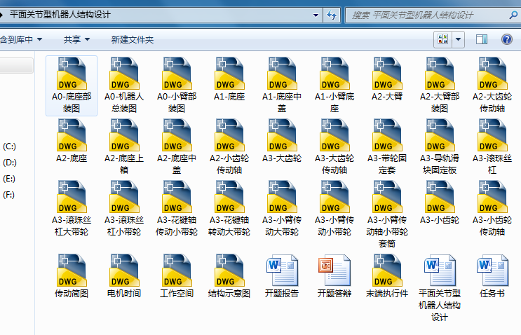This screenshot has width=521, height=335.
Task: Navigate to drive (D:) in sidebar
Action: pos(9,163)
